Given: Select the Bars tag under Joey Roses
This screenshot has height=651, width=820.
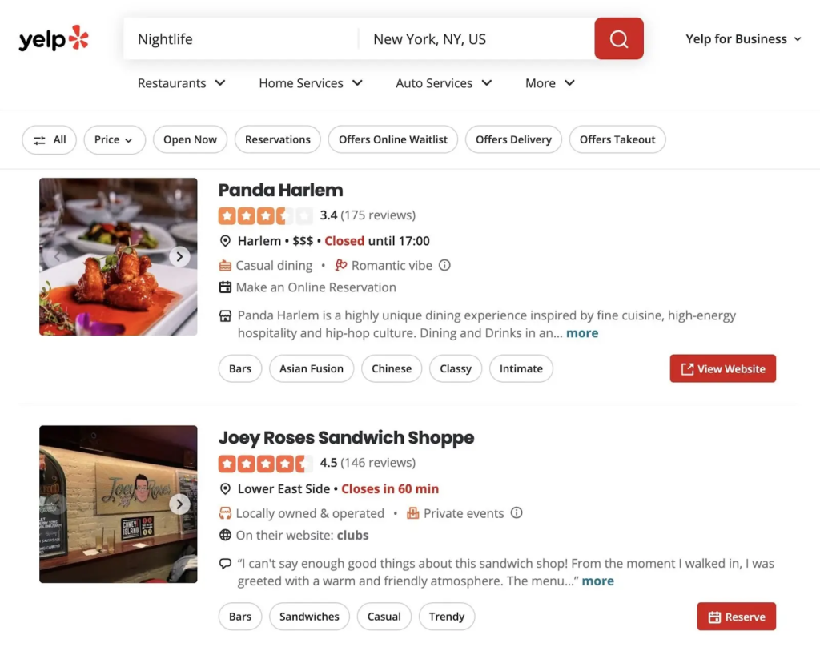Looking at the screenshot, I should [240, 617].
